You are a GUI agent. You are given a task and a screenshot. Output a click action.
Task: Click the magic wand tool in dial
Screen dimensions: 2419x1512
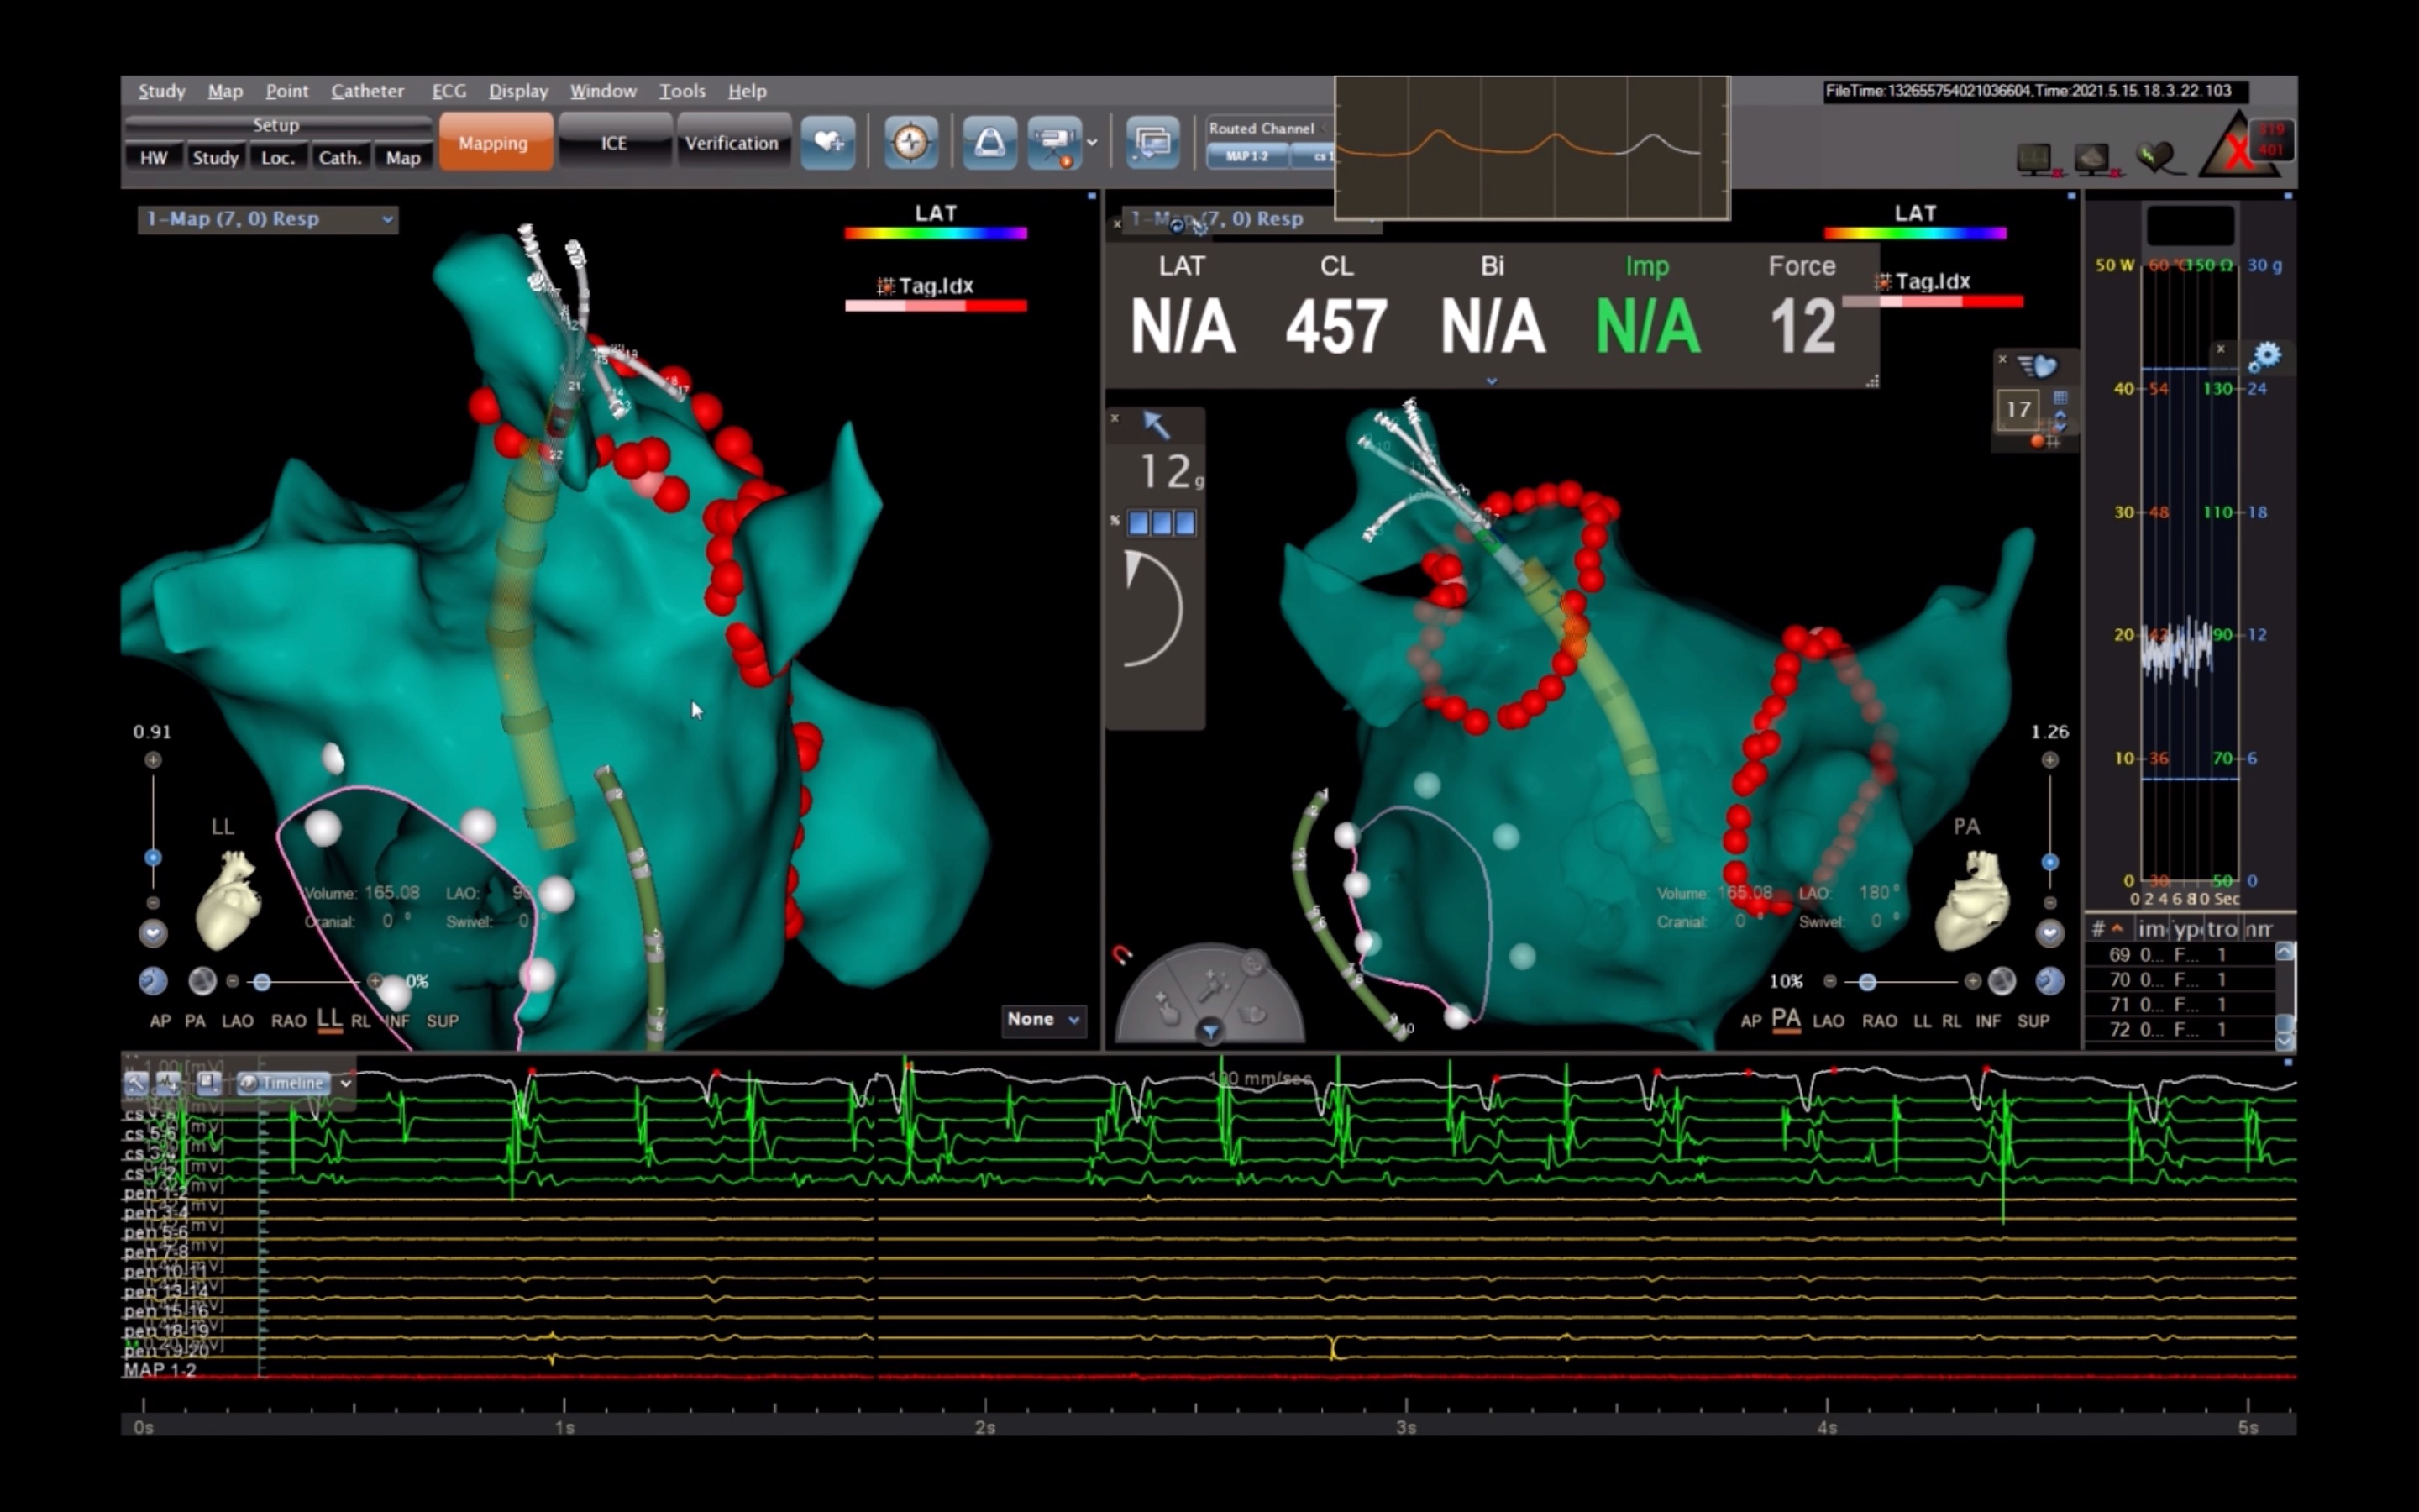tap(1213, 985)
